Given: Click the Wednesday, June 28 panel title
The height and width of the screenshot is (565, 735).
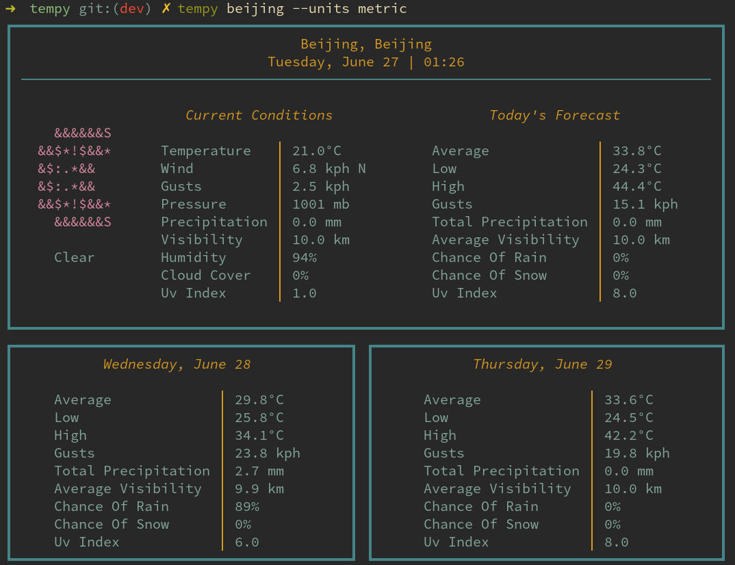Looking at the screenshot, I should 177,364.
